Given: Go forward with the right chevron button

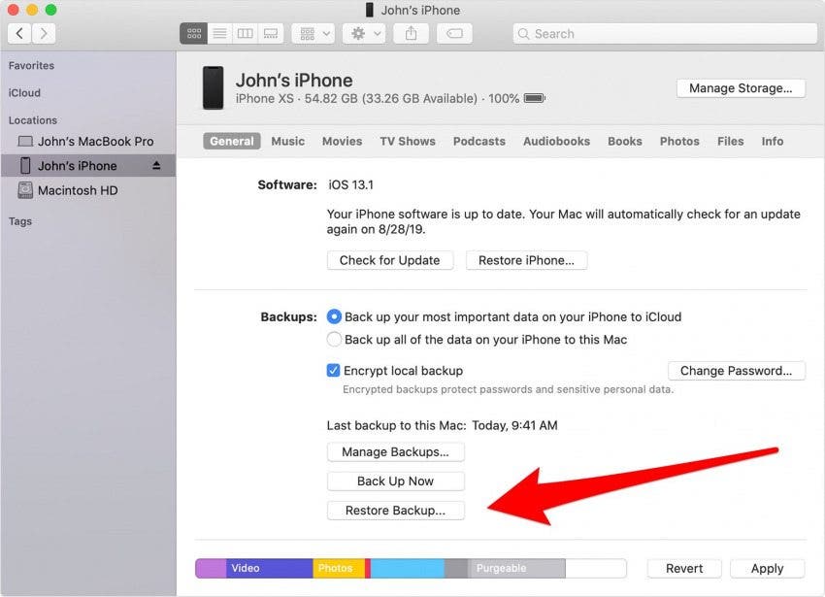Looking at the screenshot, I should 44,34.
